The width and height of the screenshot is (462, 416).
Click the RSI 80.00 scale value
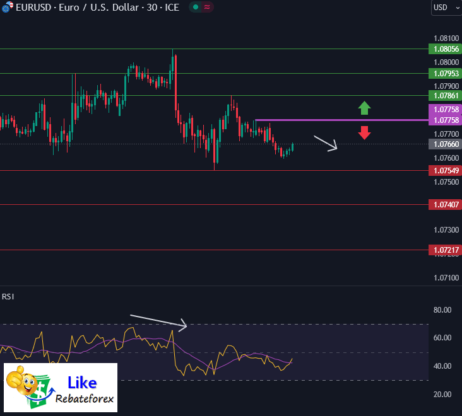tap(442, 309)
